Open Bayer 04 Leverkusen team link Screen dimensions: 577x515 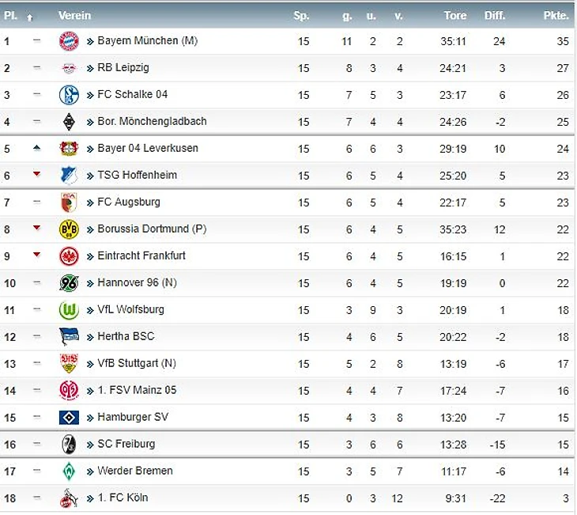(148, 149)
